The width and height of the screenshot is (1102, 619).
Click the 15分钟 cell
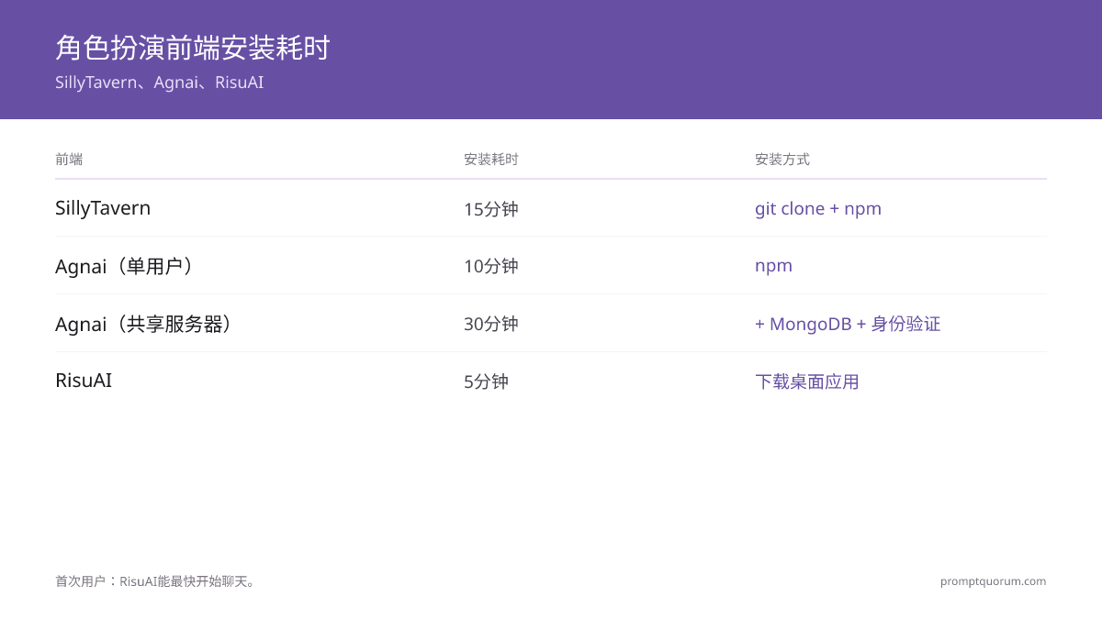point(491,209)
